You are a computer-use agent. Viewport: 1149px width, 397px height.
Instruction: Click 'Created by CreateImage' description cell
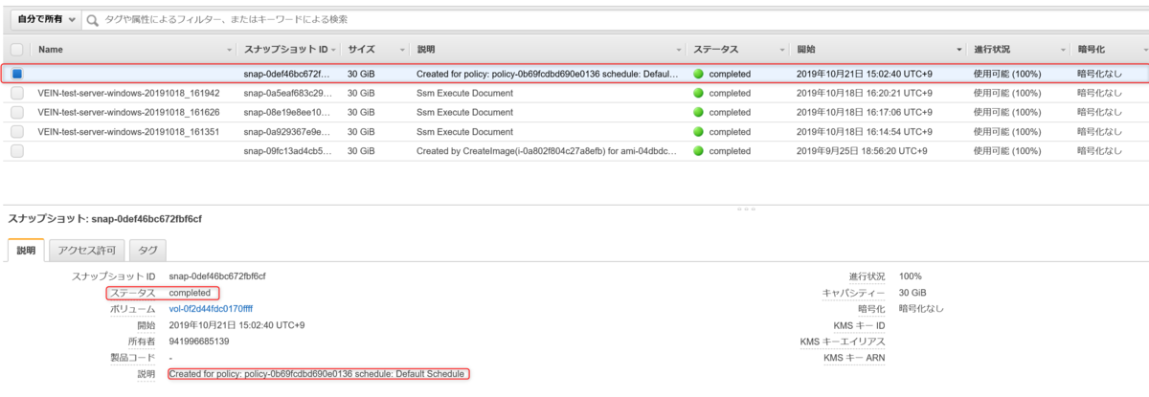click(x=548, y=151)
